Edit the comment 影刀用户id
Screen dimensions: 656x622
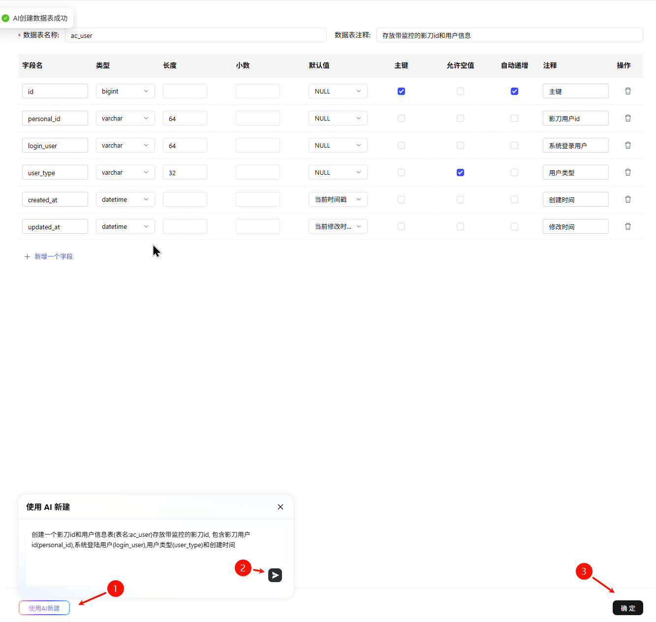[576, 118]
